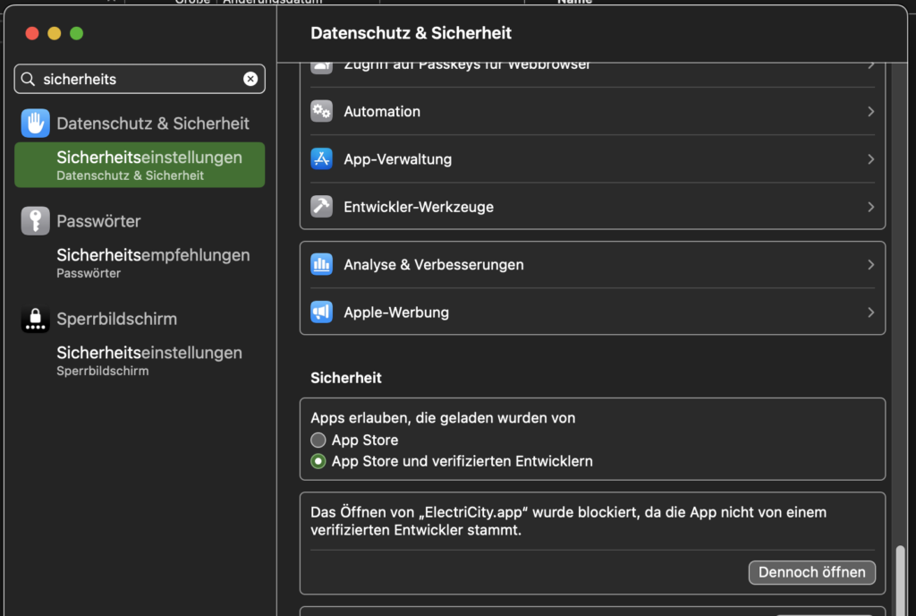Click the Apple-Werbung megaphone icon
This screenshot has height=616, width=916.
pyautogui.click(x=321, y=312)
